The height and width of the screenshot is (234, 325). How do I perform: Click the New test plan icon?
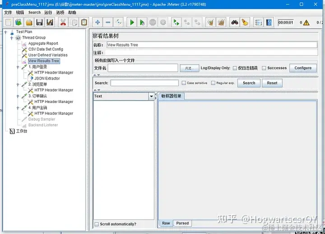pos(8,22)
